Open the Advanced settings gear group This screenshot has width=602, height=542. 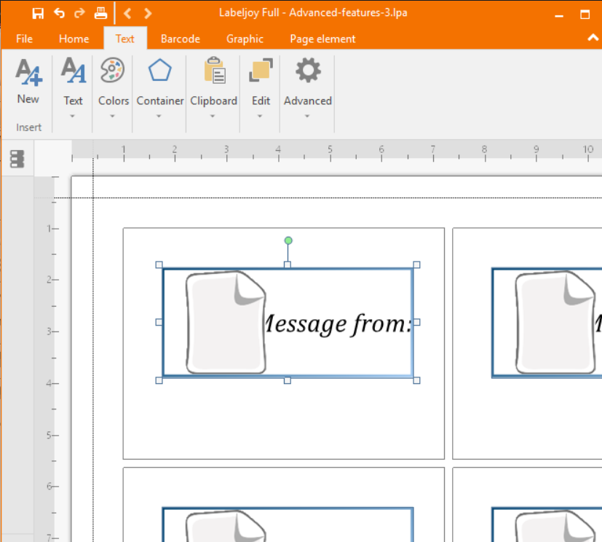coord(307,87)
